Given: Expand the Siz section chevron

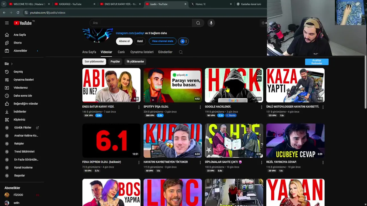Looking at the screenshot, I should (12, 64).
